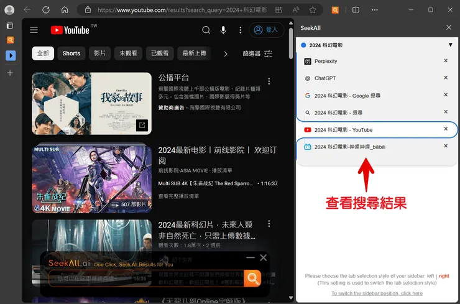
Task: Remove Perplexity entry with its X
Action: [x=446, y=60]
